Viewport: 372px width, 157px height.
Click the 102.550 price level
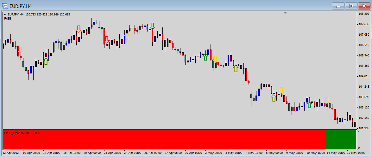click(x=364, y=118)
